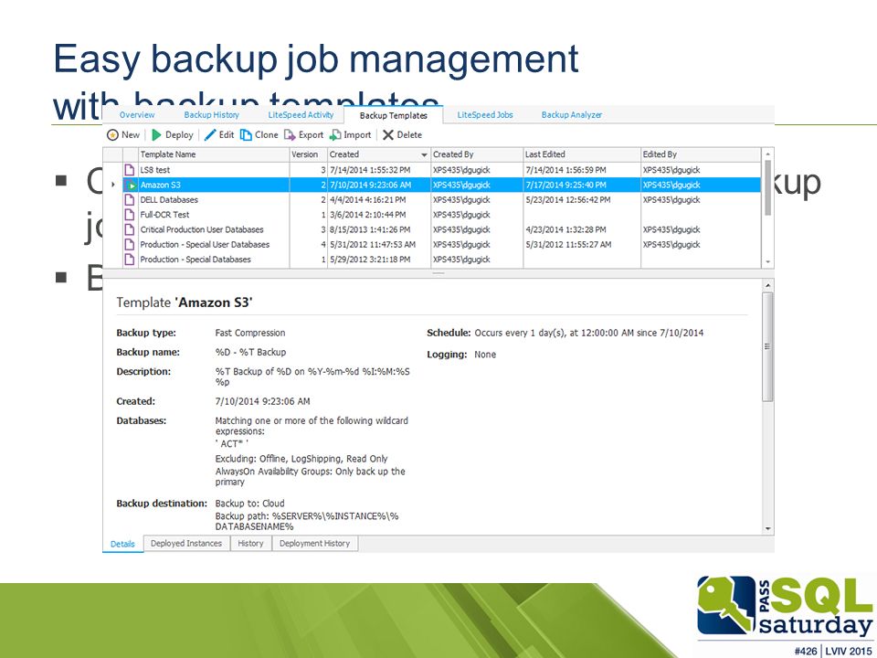Click the Delete button label
The image size is (877, 658).
(x=409, y=135)
